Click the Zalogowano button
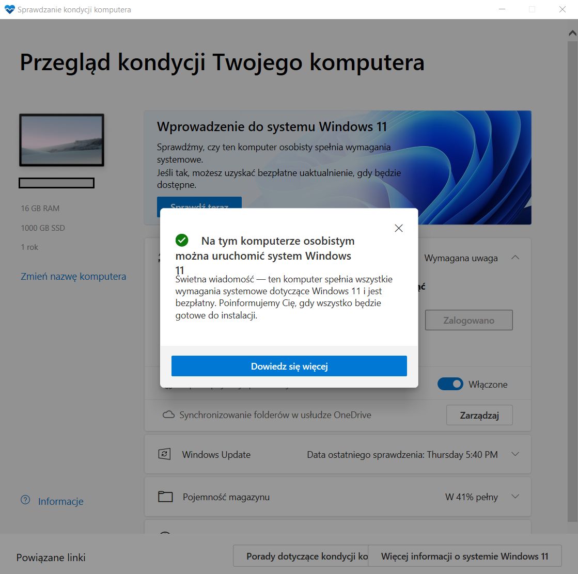Viewport: 578px width, 574px height. pos(468,320)
